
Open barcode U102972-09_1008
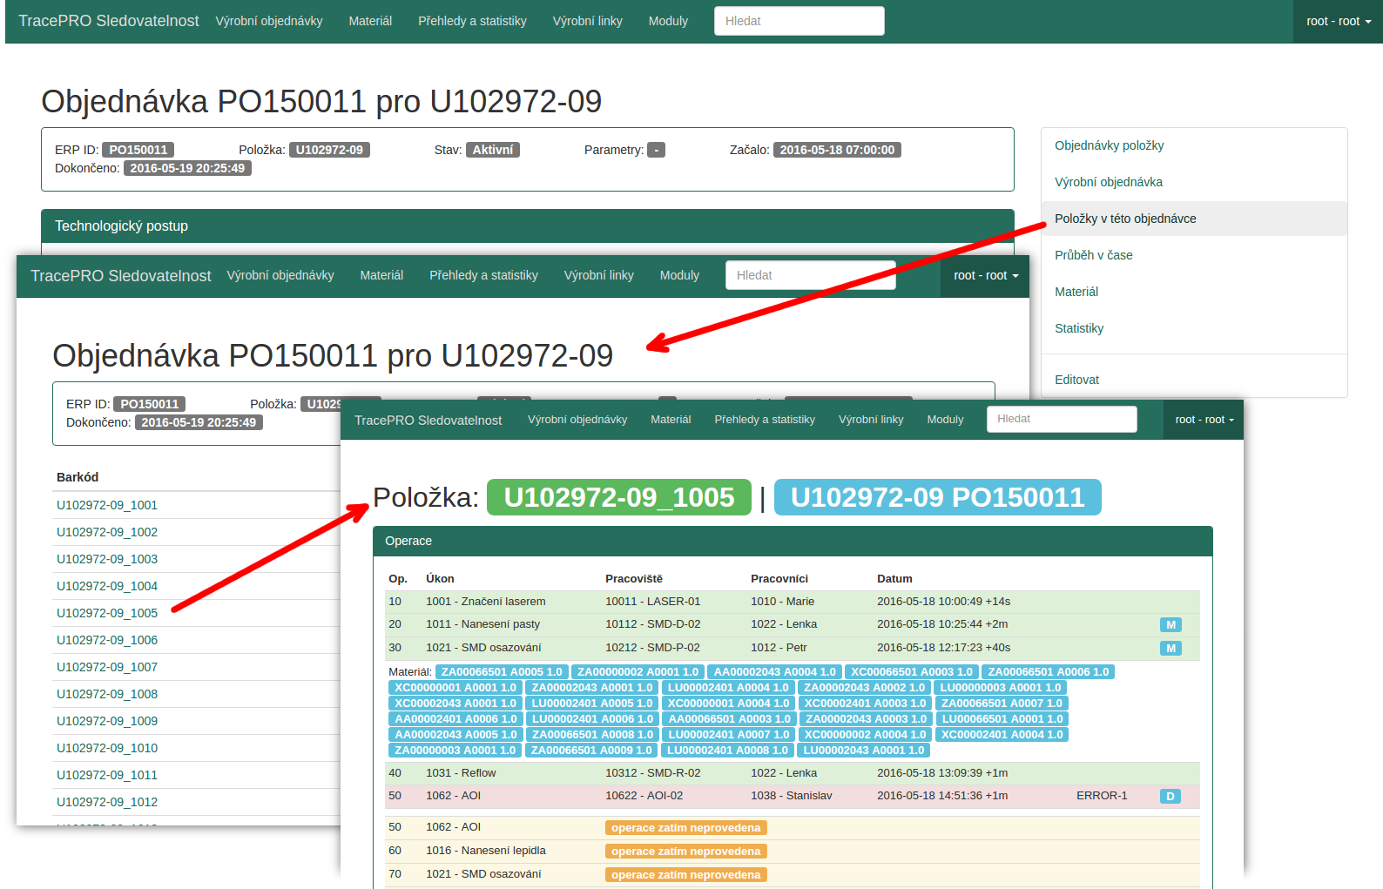click(x=107, y=694)
